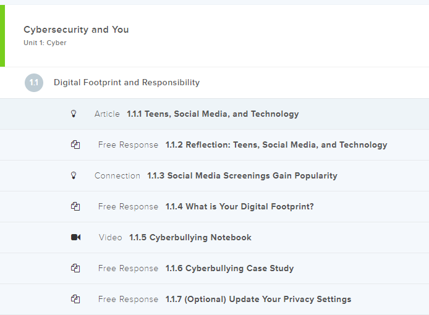Collapse the Digital Footprint and Responsibility section
Screen dimensions: 429x315
point(127,83)
